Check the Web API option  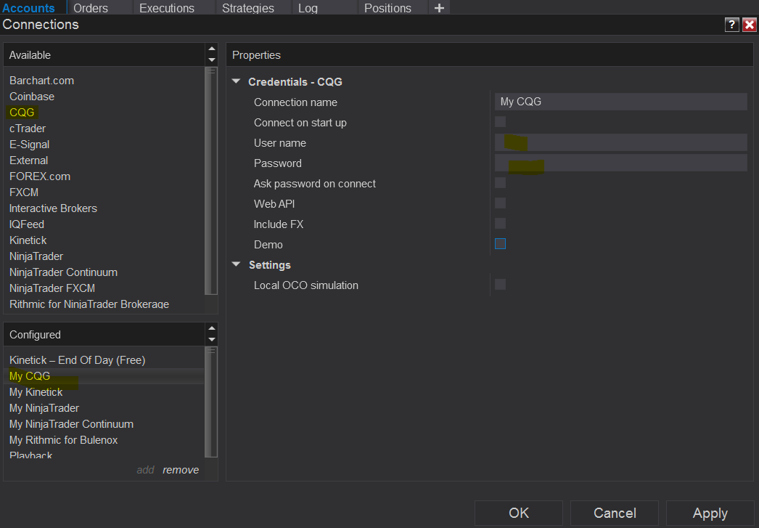500,203
